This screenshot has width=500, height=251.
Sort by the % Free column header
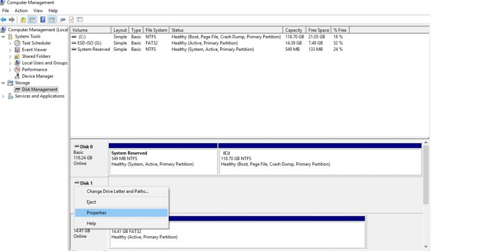(x=340, y=30)
